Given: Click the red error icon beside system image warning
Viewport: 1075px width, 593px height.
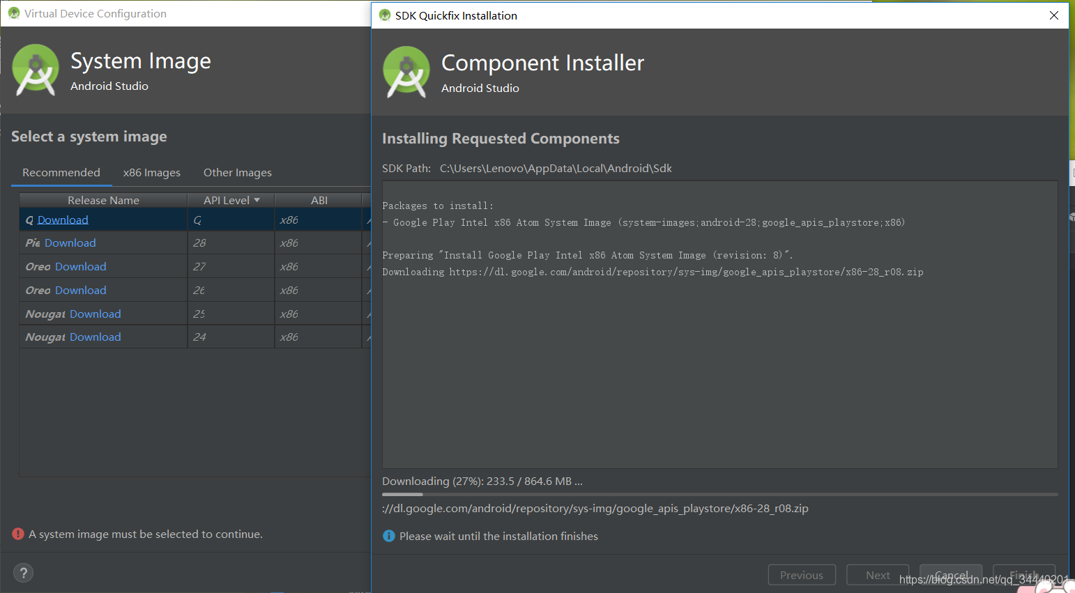Looking at the screenshot, I should point(18,534).
